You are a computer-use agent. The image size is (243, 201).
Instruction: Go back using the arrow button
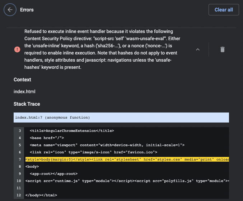(x=10, y=10)
